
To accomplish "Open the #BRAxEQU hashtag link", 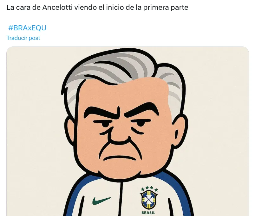I will pyautogui.click(x=27, y=28).
